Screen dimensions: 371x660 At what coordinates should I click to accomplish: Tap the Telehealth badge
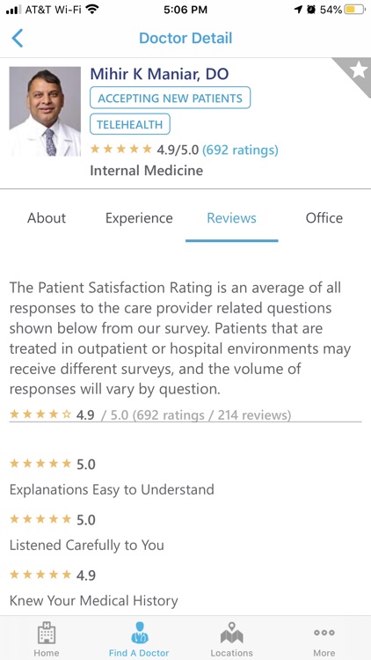click(x=130, y=125)
